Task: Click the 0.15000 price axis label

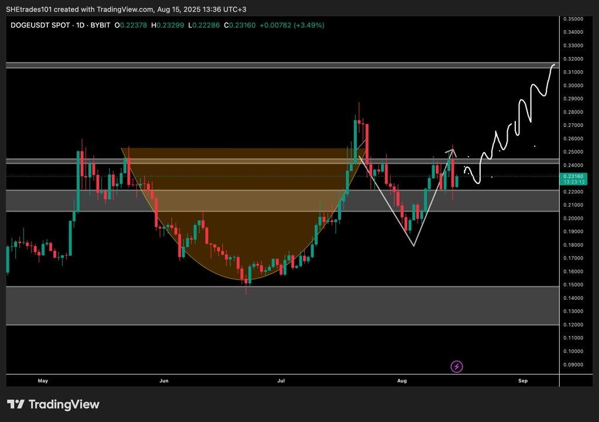Action: click(573, 285)
